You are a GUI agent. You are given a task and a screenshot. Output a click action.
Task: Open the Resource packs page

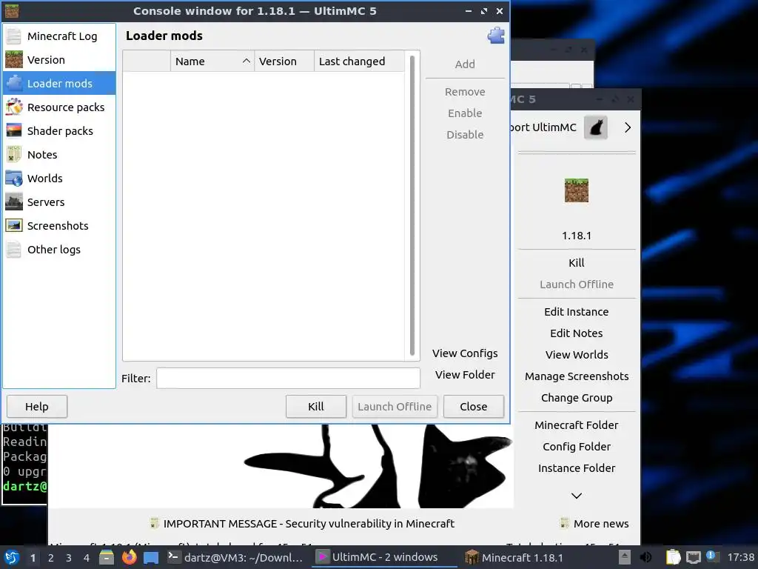point(59,107)
